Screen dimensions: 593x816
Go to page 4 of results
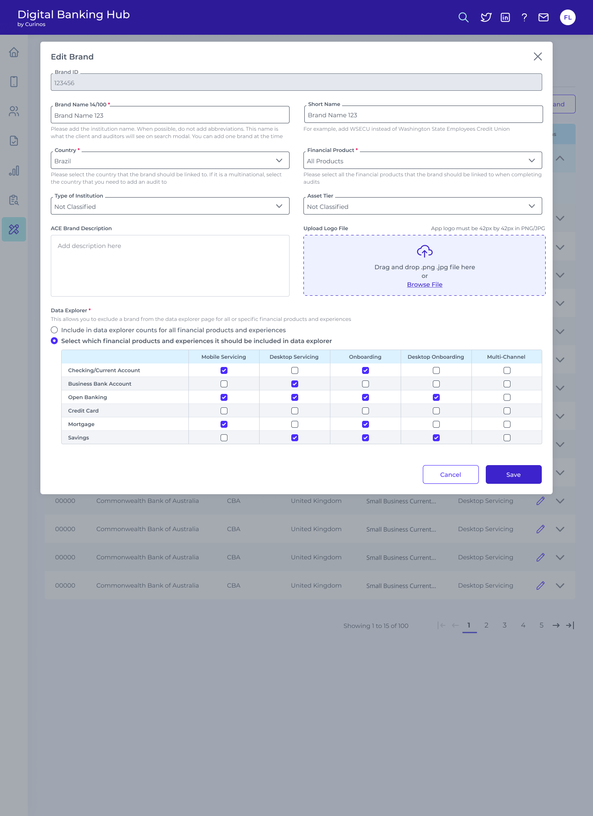click(x=523, y=625)
